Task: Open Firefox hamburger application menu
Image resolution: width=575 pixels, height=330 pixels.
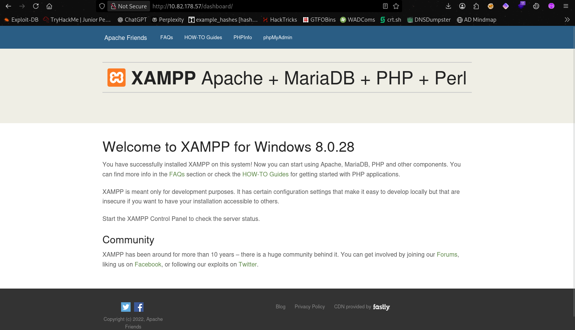Action: 566,6
